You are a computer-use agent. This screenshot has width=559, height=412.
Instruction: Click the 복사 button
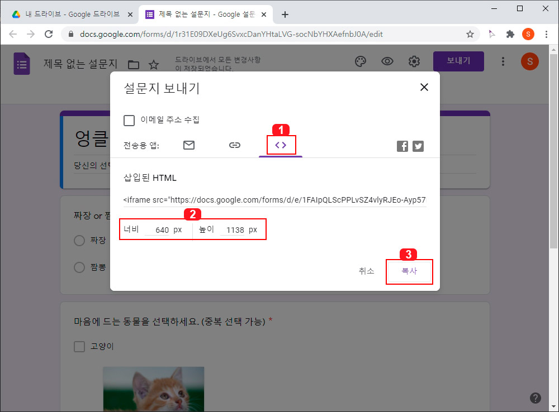pyautogui.click(x=409, y=272)
